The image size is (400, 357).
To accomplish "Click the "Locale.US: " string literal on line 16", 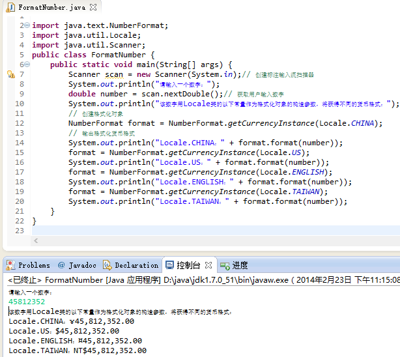I will [183, 162].
